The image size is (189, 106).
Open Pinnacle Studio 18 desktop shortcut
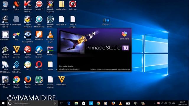click(50, 6)
